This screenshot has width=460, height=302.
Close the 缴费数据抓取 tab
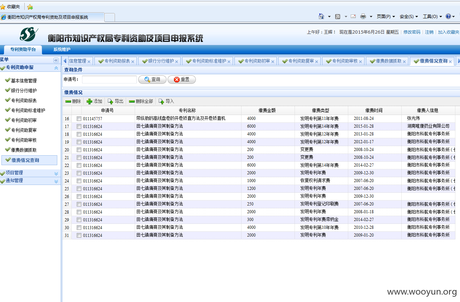404,62
